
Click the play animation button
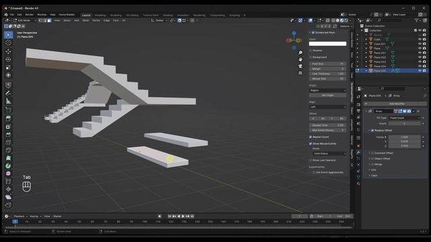183,216
